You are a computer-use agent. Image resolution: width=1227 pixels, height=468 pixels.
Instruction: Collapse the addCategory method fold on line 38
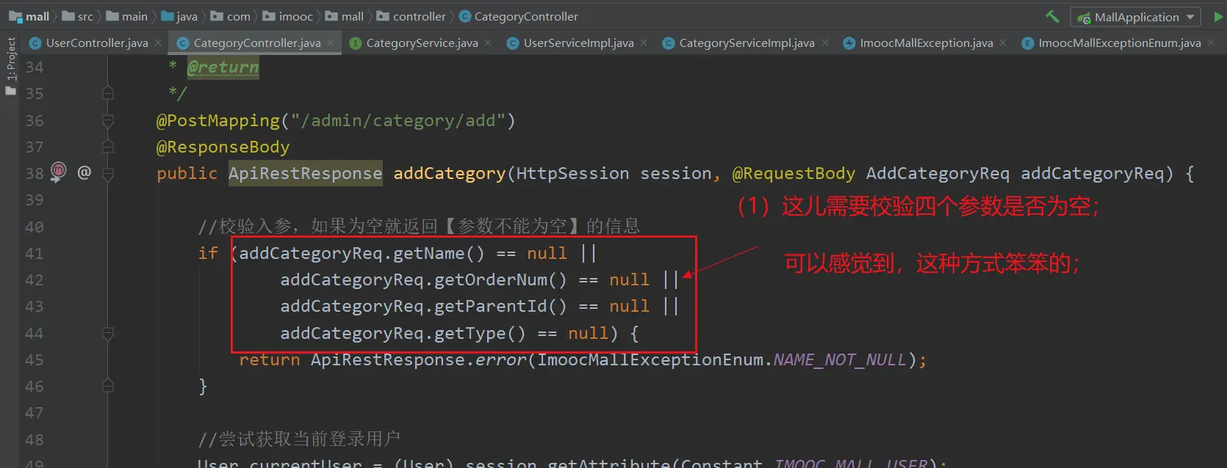tap(108, 174)
